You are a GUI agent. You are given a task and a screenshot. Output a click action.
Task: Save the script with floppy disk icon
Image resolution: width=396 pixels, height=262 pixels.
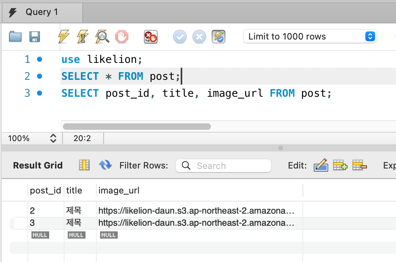click(x=35, y=37)
